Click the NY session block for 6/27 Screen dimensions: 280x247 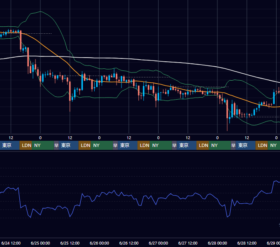[220, 145]
